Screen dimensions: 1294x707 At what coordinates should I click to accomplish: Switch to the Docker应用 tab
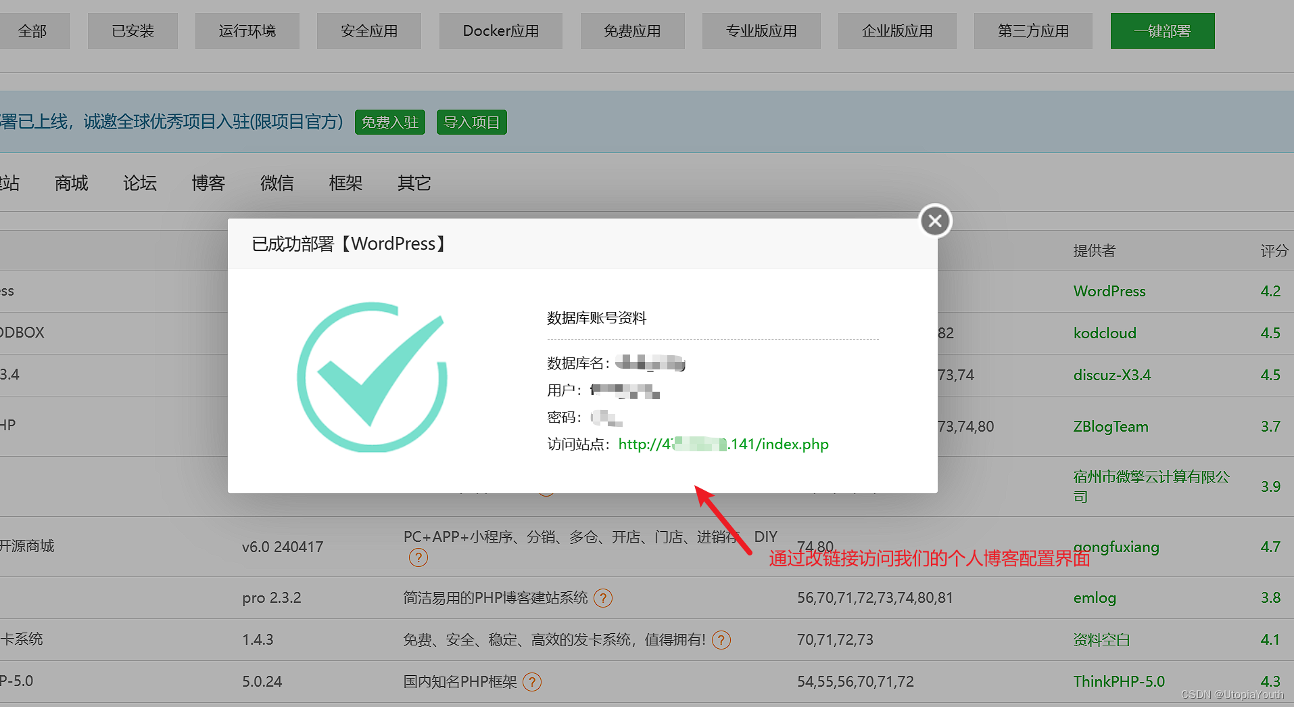tap(501, 30)
